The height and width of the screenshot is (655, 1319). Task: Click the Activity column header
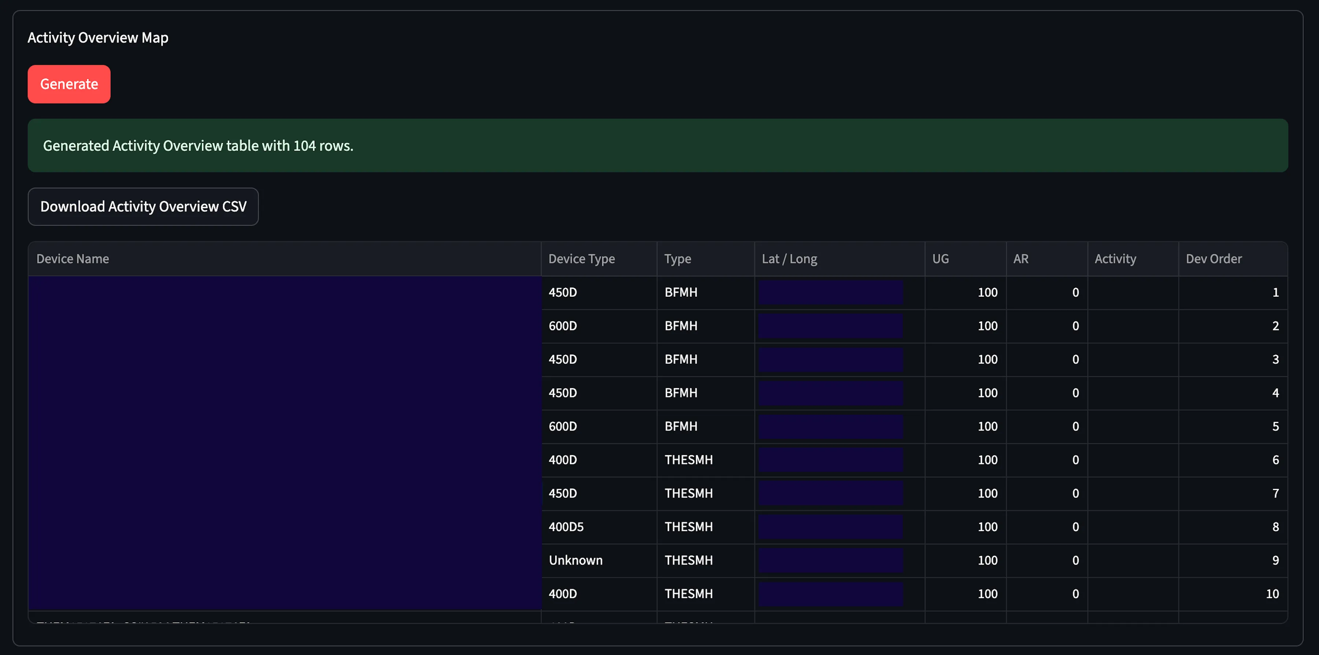pyautogui.click(x=1115, y=259)
